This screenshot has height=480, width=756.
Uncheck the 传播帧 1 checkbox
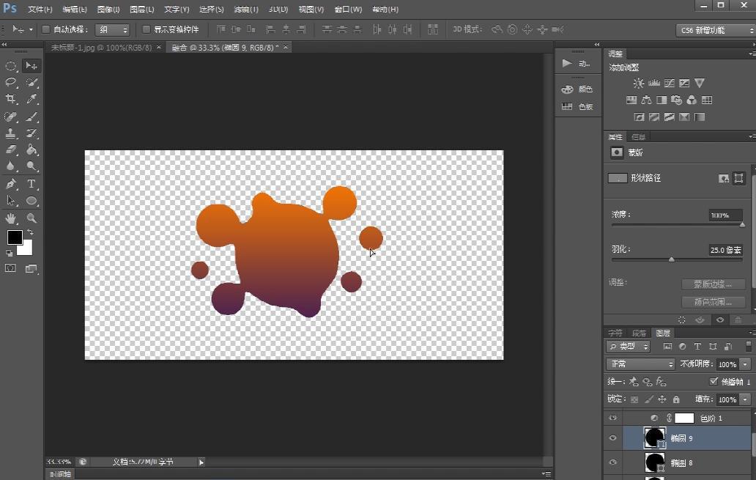click(x=714, y=382)
